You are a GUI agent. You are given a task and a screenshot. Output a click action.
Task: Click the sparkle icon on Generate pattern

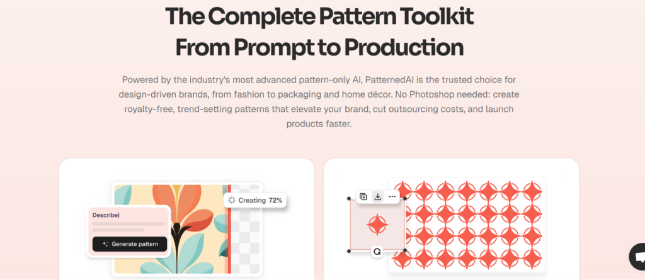coord(105,244)
